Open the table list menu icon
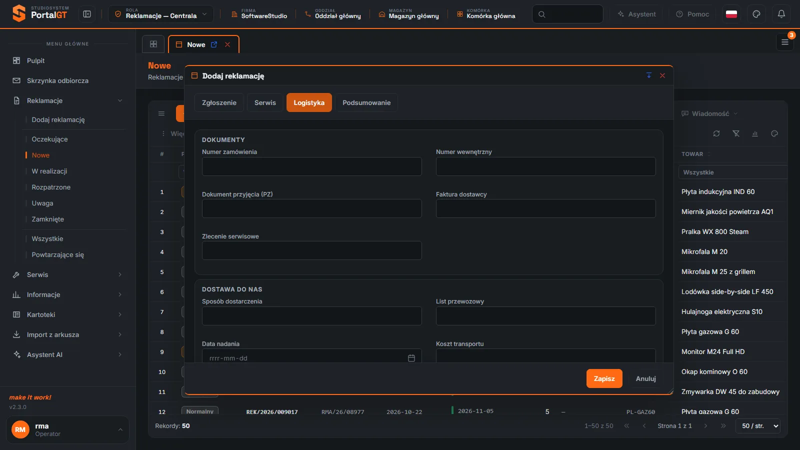Viewport: 800px width, 450px height. [x=161, y=113]
